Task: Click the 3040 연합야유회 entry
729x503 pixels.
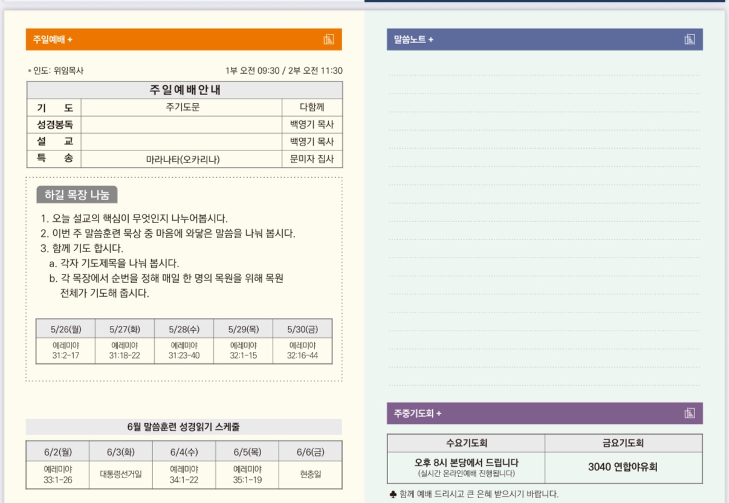Action: click(x=623, y=467)
